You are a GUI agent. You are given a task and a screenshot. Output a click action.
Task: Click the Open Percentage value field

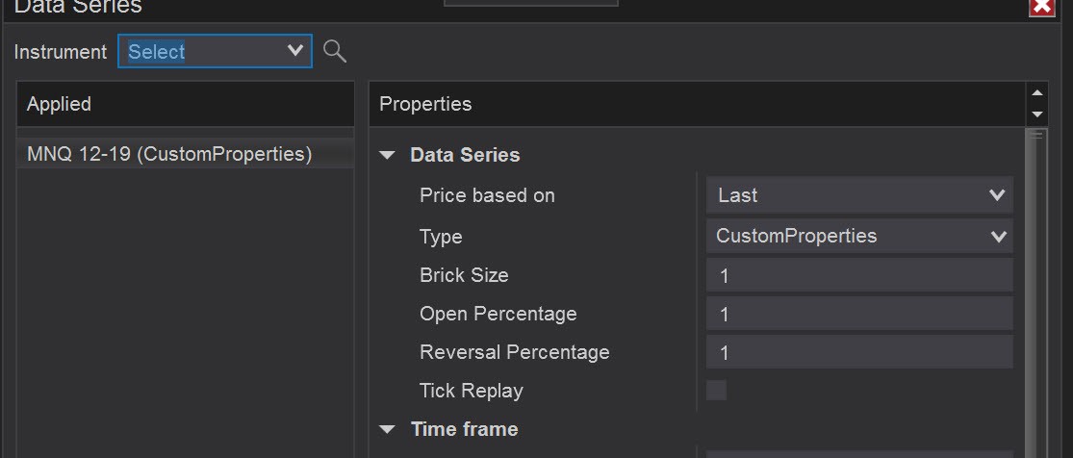pyautogui.click(x=859, y=314)
